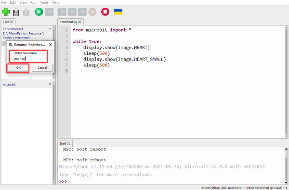The height and width of the screenshot is (190, 289).
Task: Confirm rename with the OK button
Action: [x=18, y=68]
